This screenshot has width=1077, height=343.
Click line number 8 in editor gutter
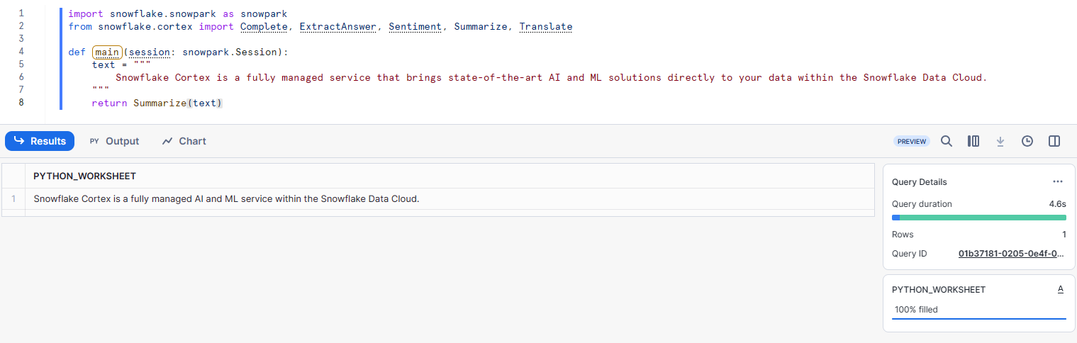click(21, 103)
